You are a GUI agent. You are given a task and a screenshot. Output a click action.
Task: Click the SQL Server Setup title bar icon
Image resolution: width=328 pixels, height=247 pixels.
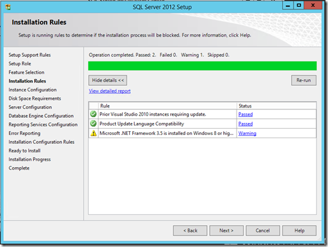tap(8, 7)
